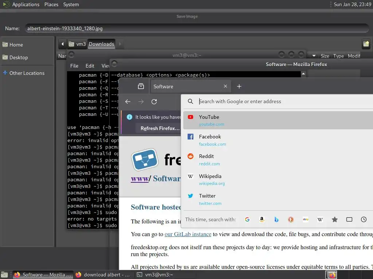Click the Refresh Firefox… button
This screenshot has width=373, height=279.
coord(160,128)
